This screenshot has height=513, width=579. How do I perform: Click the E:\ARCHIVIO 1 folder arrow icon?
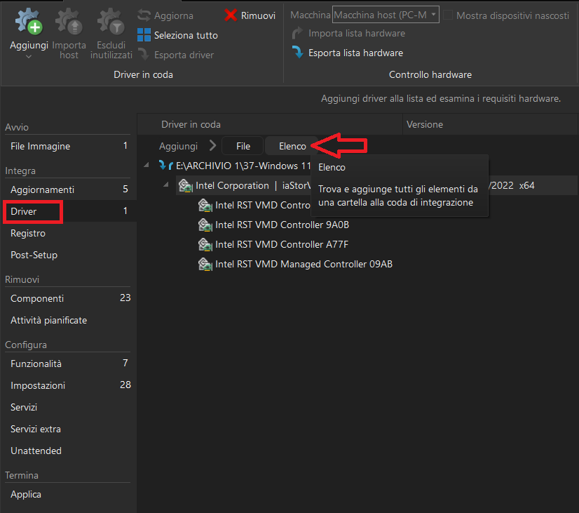(x=165, y=165)
